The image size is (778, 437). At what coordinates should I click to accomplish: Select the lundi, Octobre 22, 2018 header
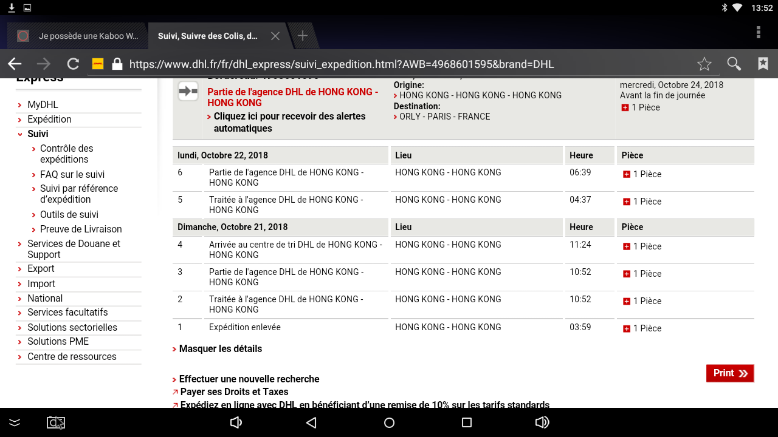click(222, 155)
